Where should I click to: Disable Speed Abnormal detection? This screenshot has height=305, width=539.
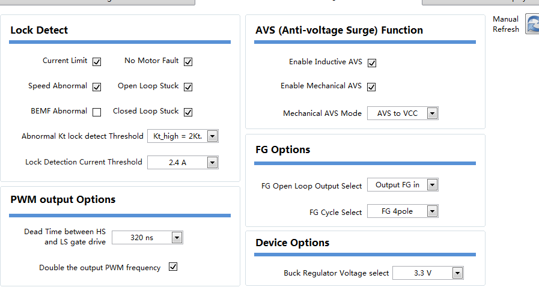click(x=97, y=86)
